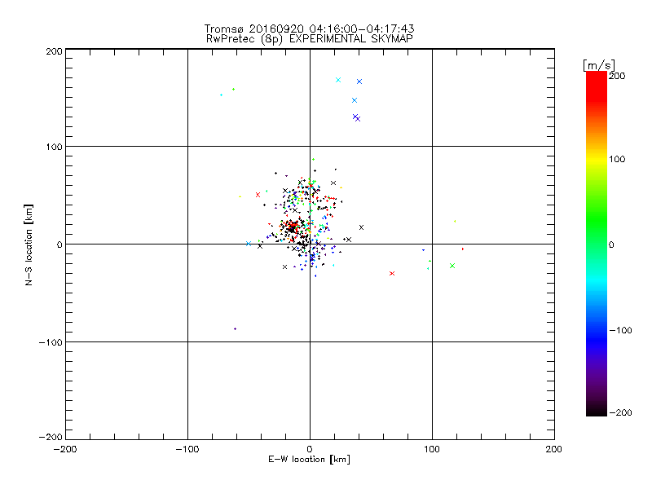
Task: Click the green dot in the upper-left quadrant
Action: point(233,89)
